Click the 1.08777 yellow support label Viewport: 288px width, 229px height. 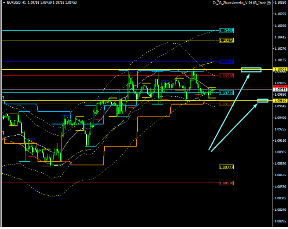[x=226, y=167]
